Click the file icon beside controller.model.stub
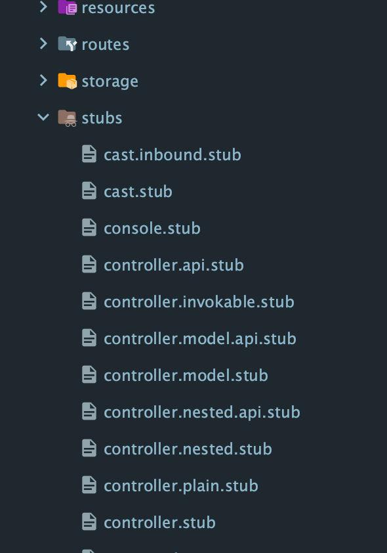This screenshot has height=553, width=387. [x=89, y=374]
